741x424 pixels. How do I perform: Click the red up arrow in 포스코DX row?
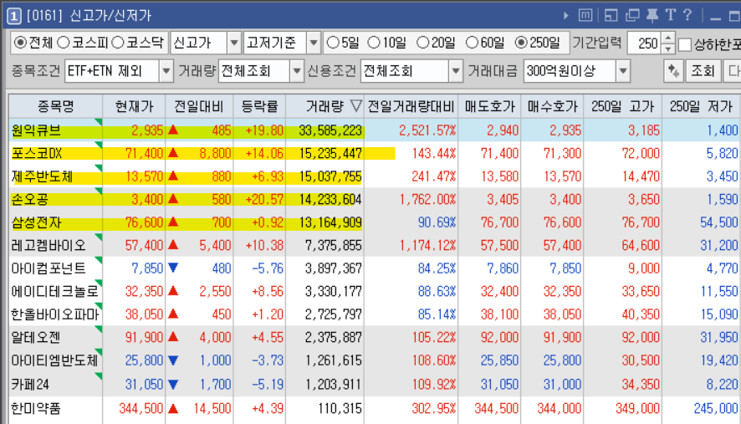tap(173, 153)
